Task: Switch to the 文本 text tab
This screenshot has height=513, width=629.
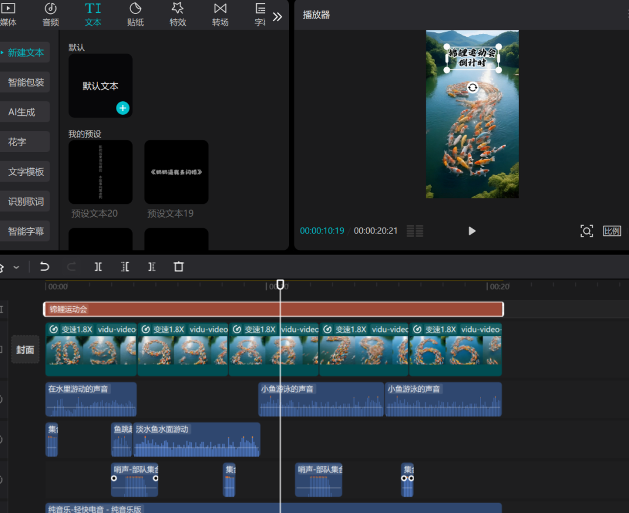Action: pos(93,15)
